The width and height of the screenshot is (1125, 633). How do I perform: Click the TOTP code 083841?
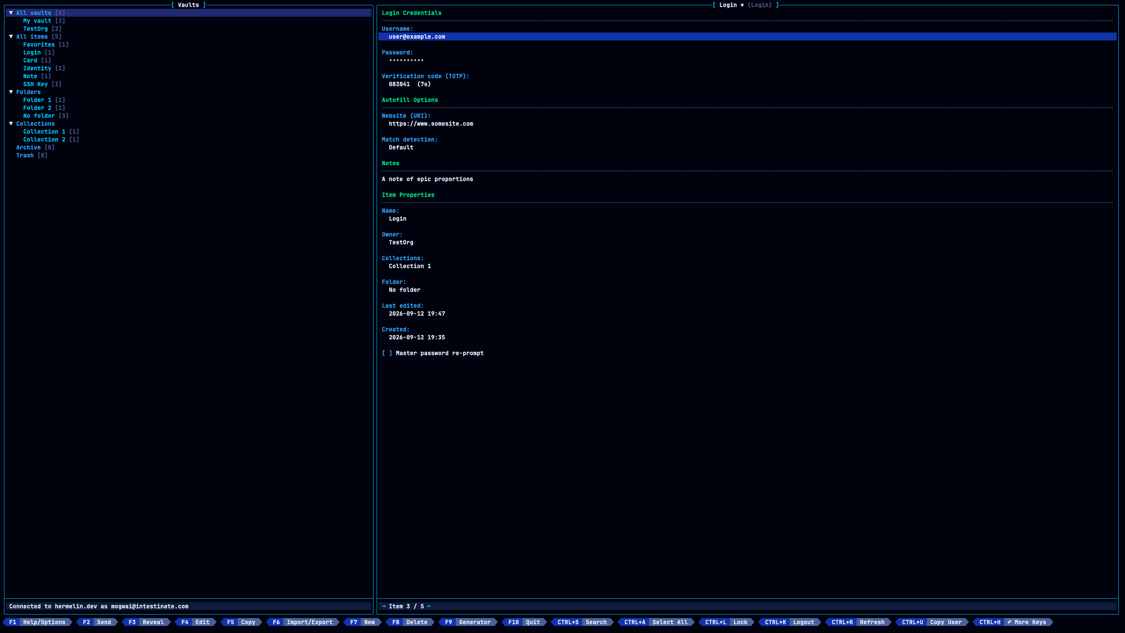[399, 84]
